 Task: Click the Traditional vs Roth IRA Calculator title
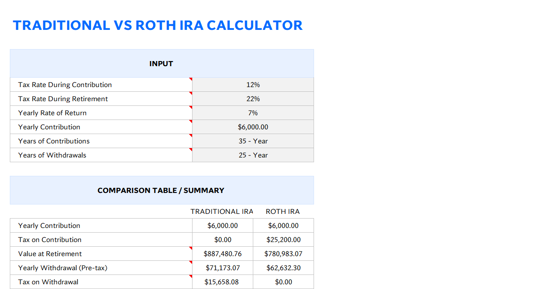coord(157,25)
